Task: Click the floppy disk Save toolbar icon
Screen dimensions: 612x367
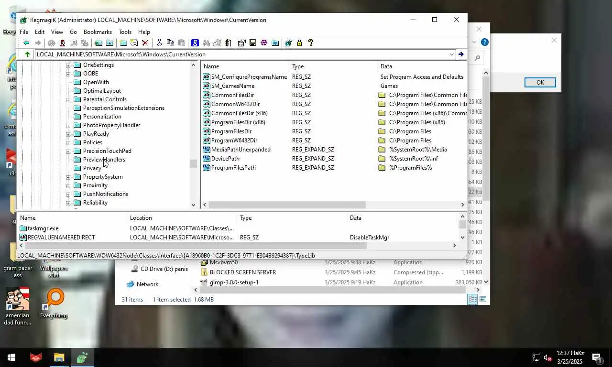Action: pyautogui.click(x=253, y=43)
